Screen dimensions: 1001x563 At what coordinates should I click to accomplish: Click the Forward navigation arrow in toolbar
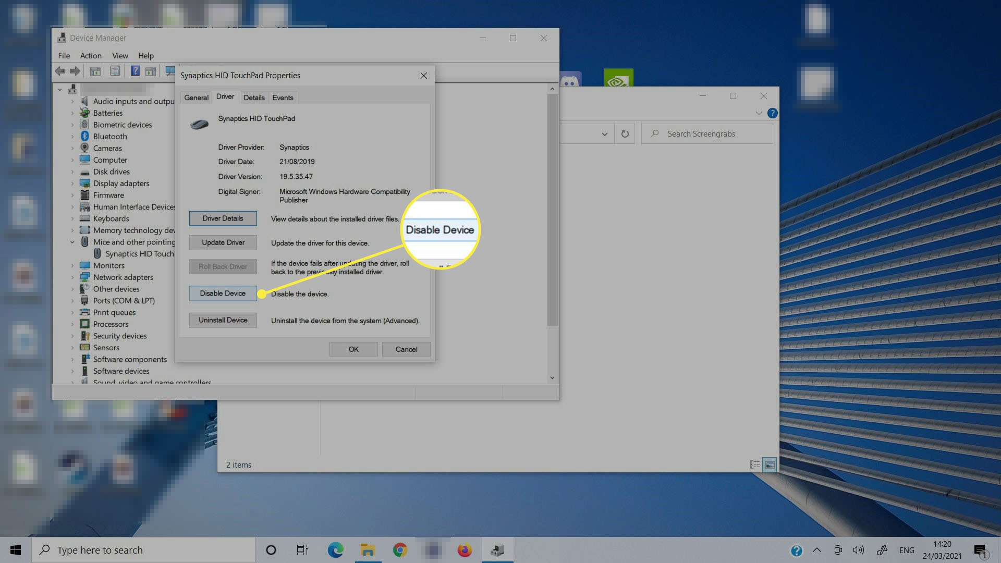pos(75,71)
